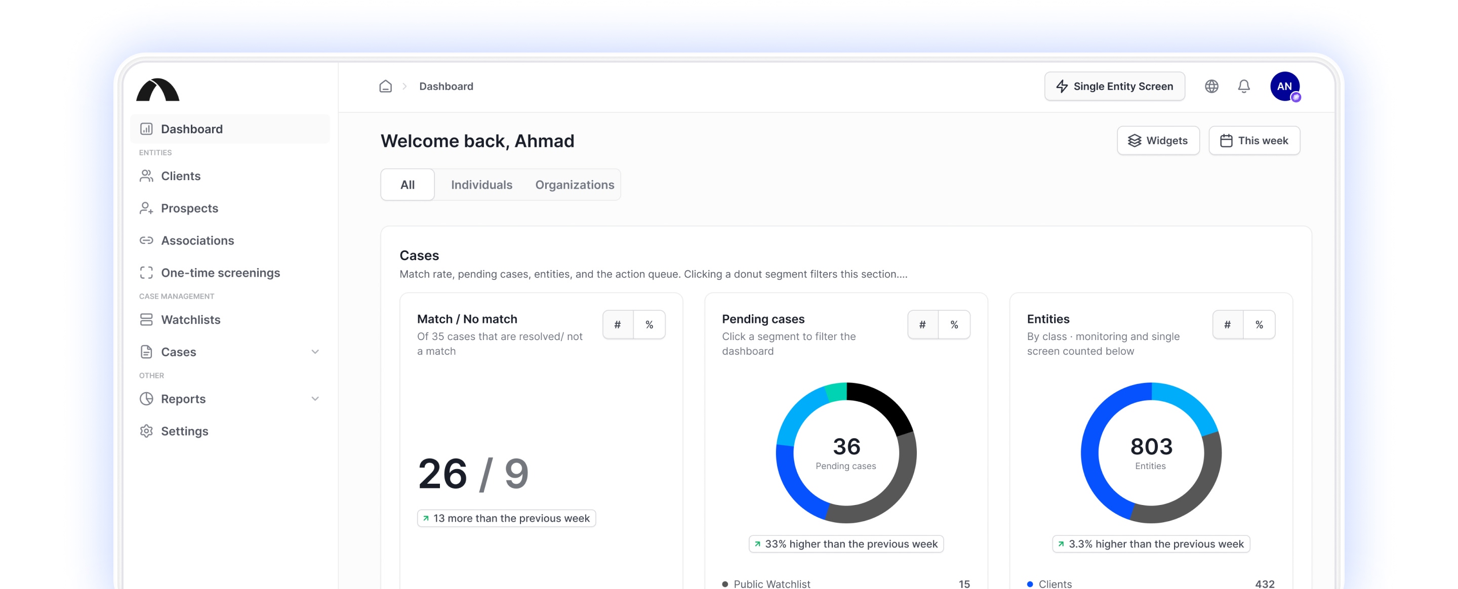The width and height of the screenshot is (1458, 589).
Task: Click the light blue segment of Entities donut
Action: pos(1189,403)
